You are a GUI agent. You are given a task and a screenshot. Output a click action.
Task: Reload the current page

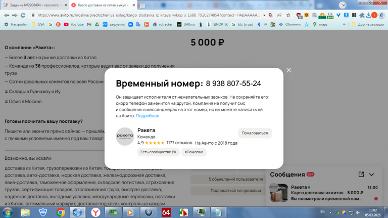coord(23,15)
